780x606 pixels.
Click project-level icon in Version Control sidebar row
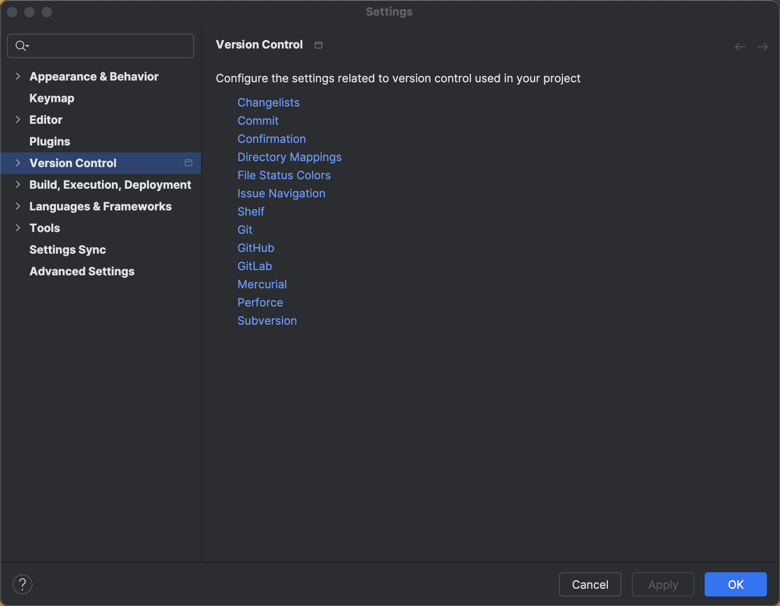[188, 163]
